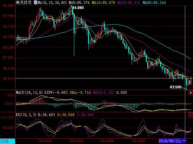This screenshot has height=144, width=193.
Task: Click the 89.285 price axis label
Action: [x=9, y=47]
